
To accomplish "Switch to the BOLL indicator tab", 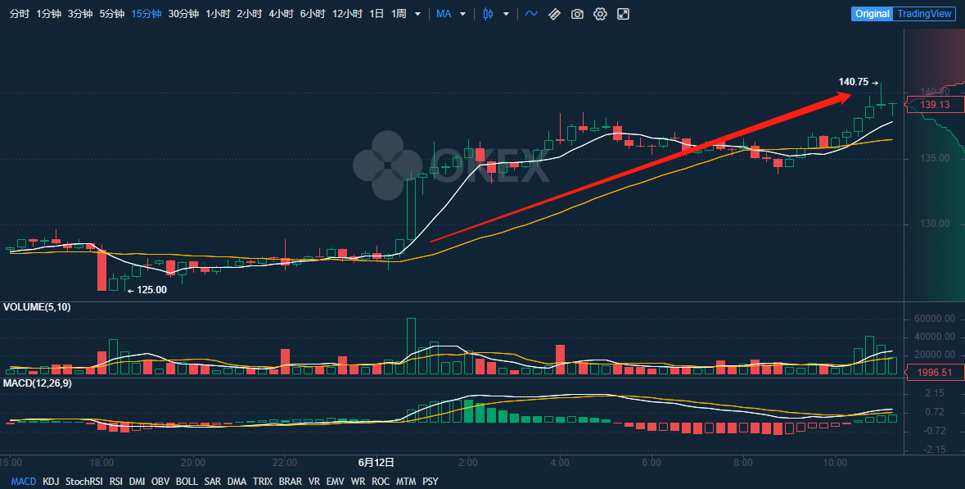I will 187,482.
